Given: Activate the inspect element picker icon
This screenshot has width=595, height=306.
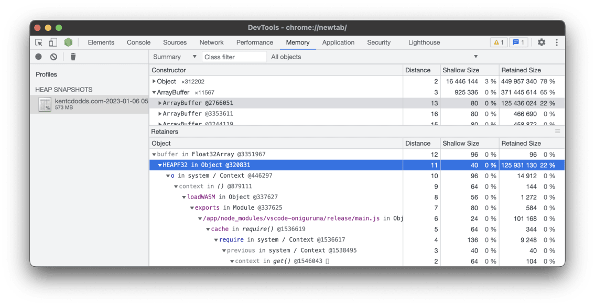Looking at the screenshot, I should [x=39, y=42].
